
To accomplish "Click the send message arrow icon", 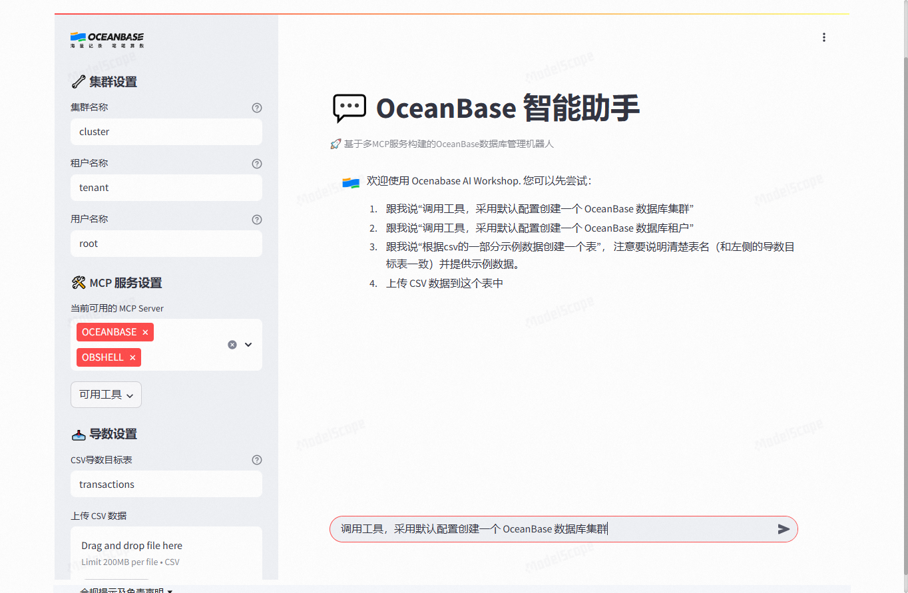I will click(782, 528).
